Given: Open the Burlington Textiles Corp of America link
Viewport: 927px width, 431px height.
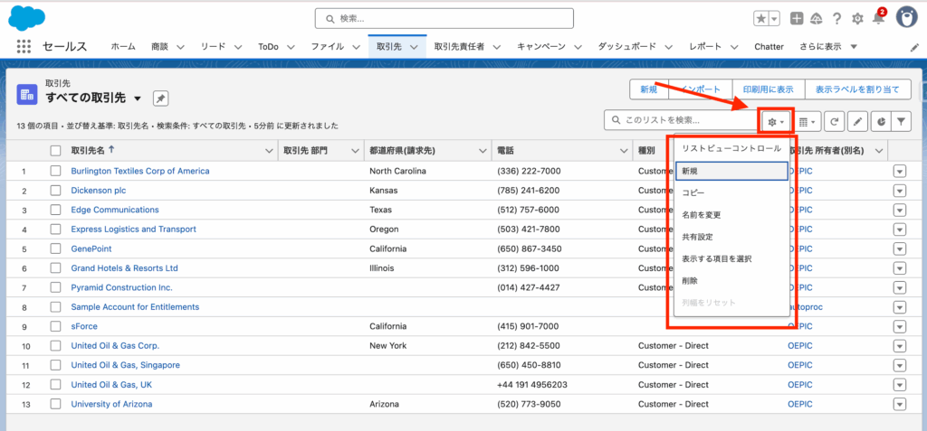Looking at the screenshot, I should pyautogui.click(x=140, y=171).
